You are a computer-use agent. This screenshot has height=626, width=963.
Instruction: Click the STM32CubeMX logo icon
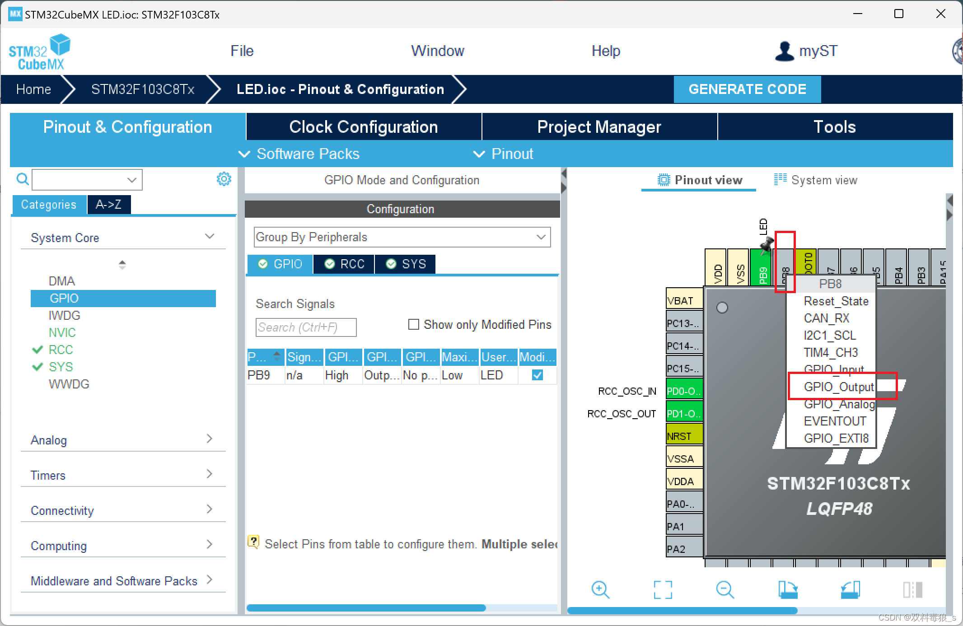[x=40, y=52]
